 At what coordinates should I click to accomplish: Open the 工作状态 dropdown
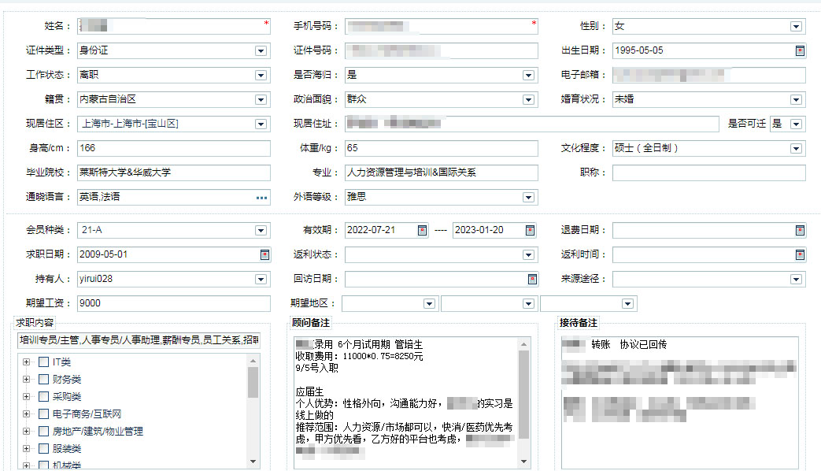pos(261,76)
